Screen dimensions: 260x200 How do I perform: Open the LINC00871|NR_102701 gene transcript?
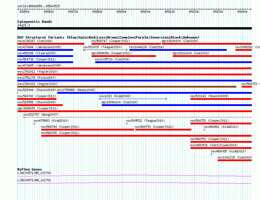134,183
